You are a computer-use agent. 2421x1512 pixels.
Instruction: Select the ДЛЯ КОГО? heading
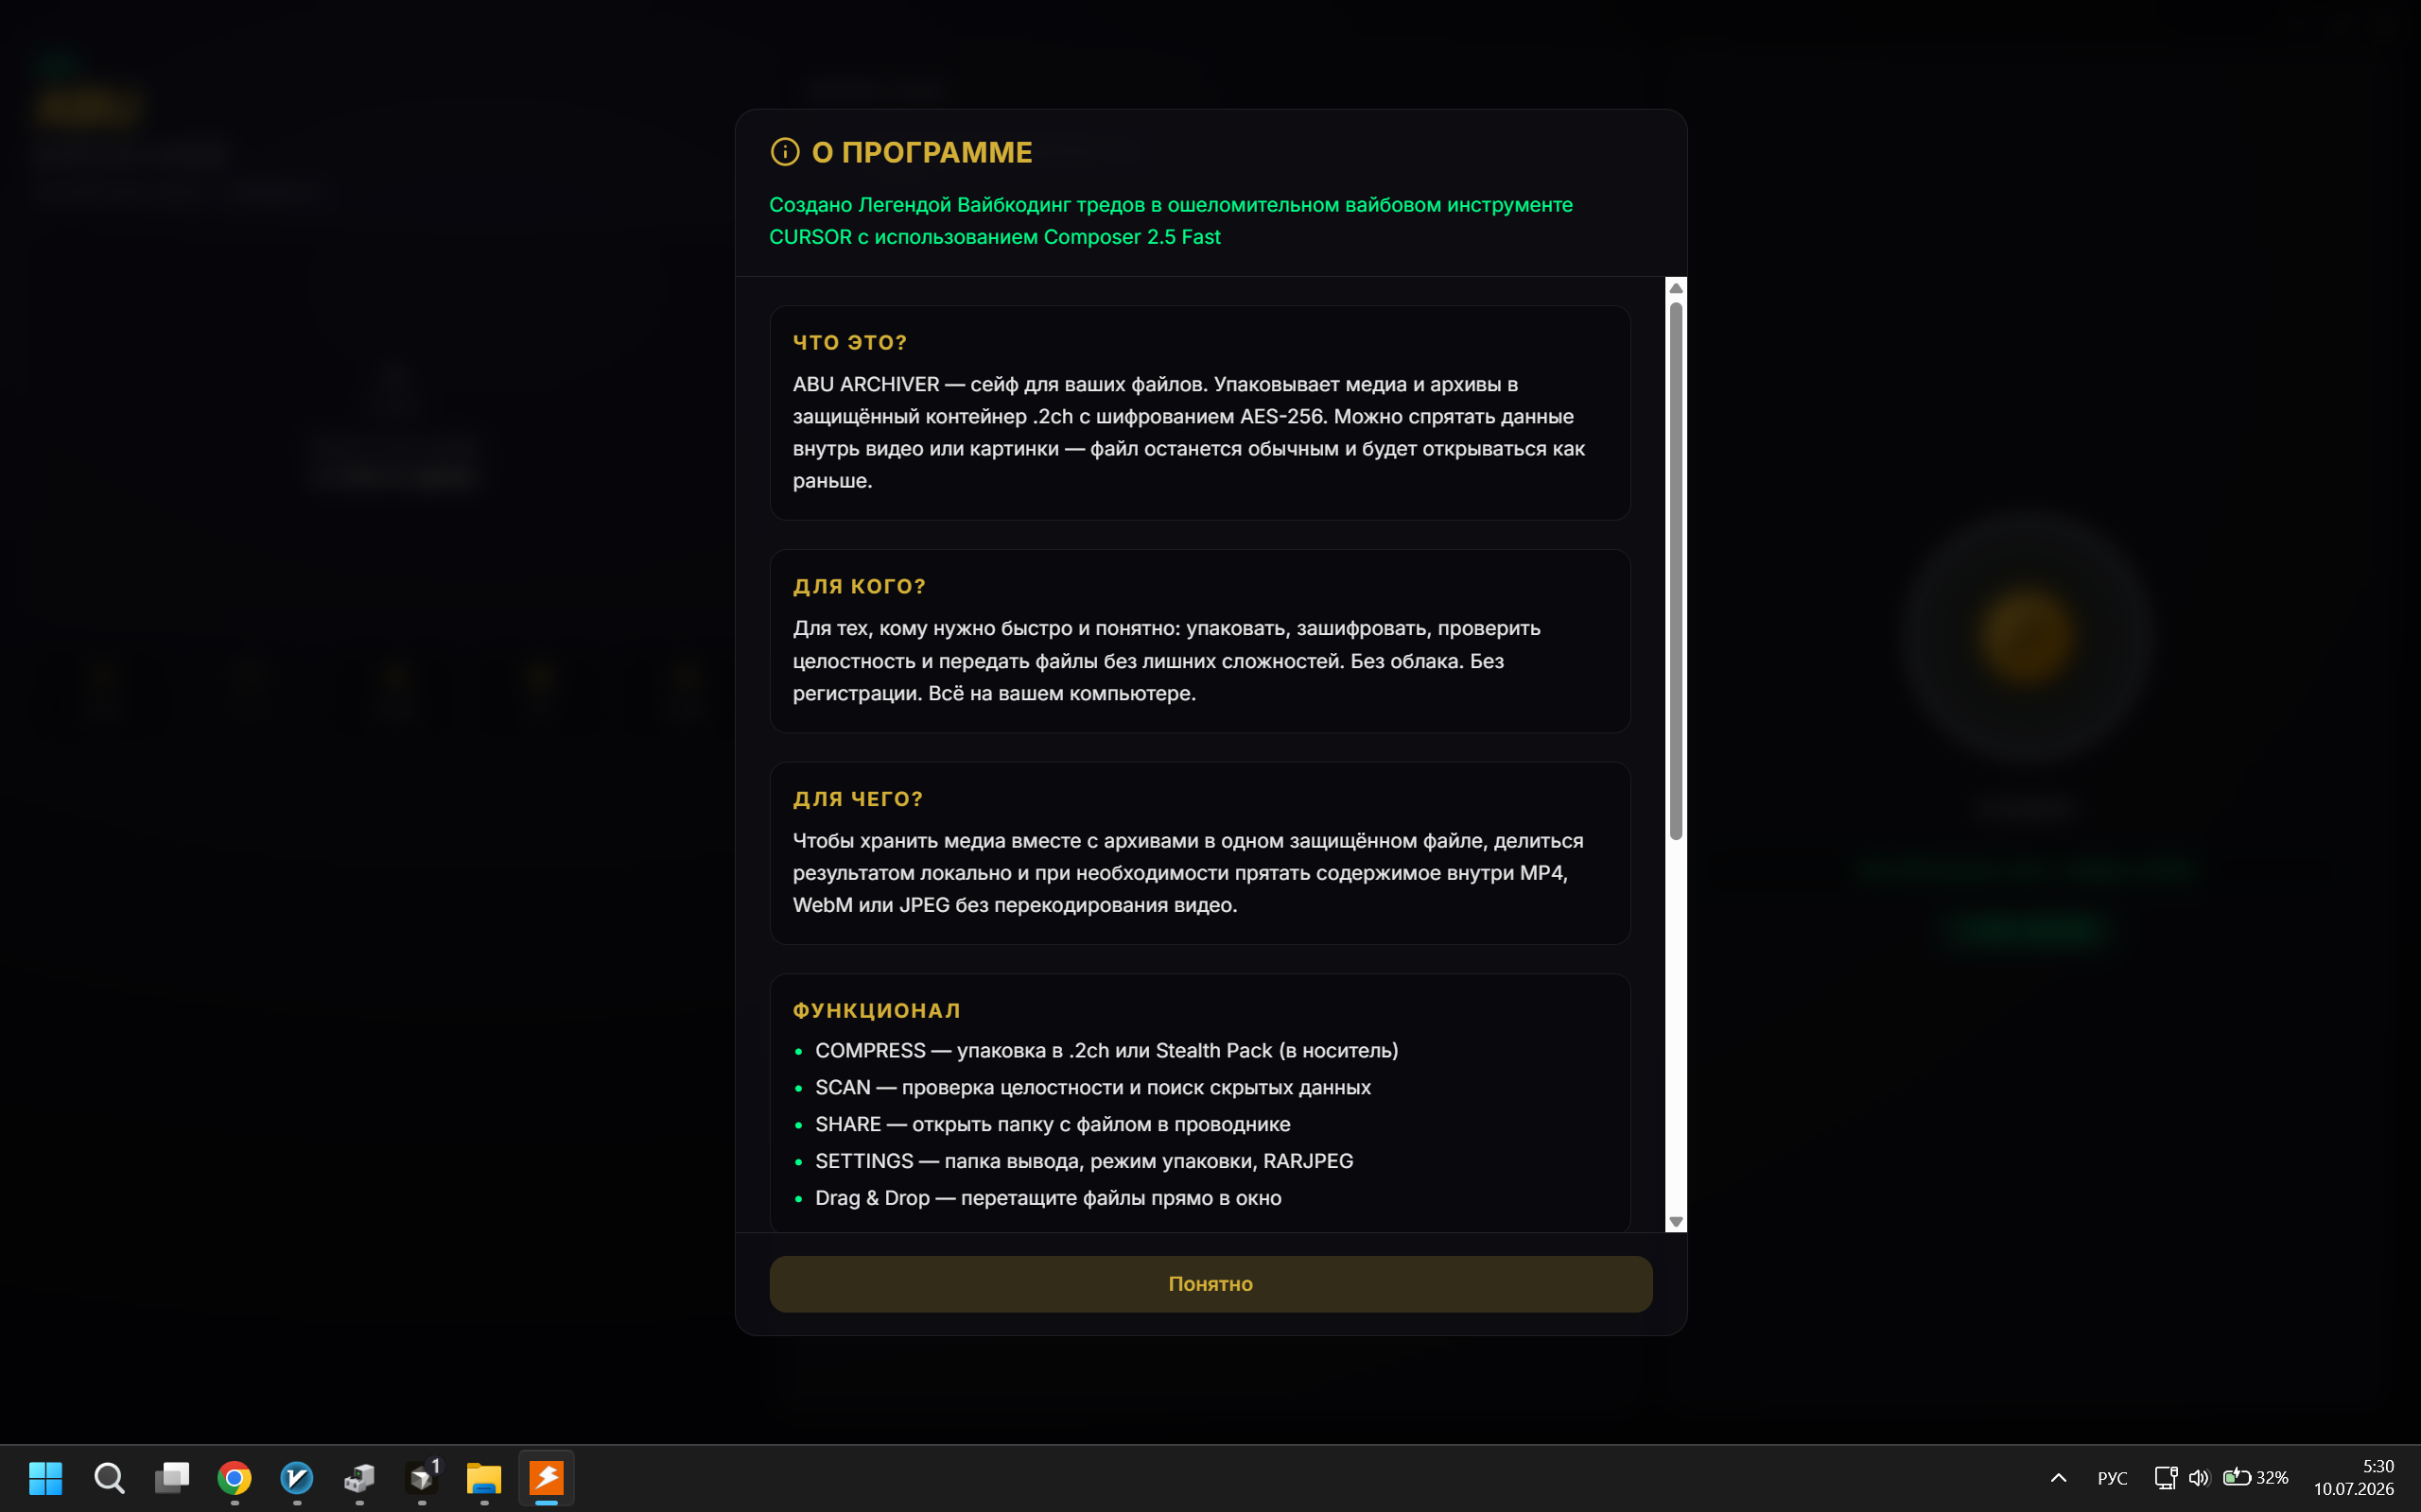(x=859, y=587)
